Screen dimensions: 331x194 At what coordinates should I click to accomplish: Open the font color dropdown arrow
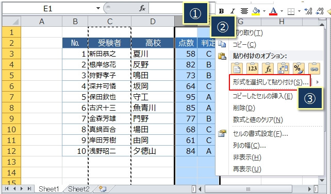pyautogui.click(x=282, y=11)
